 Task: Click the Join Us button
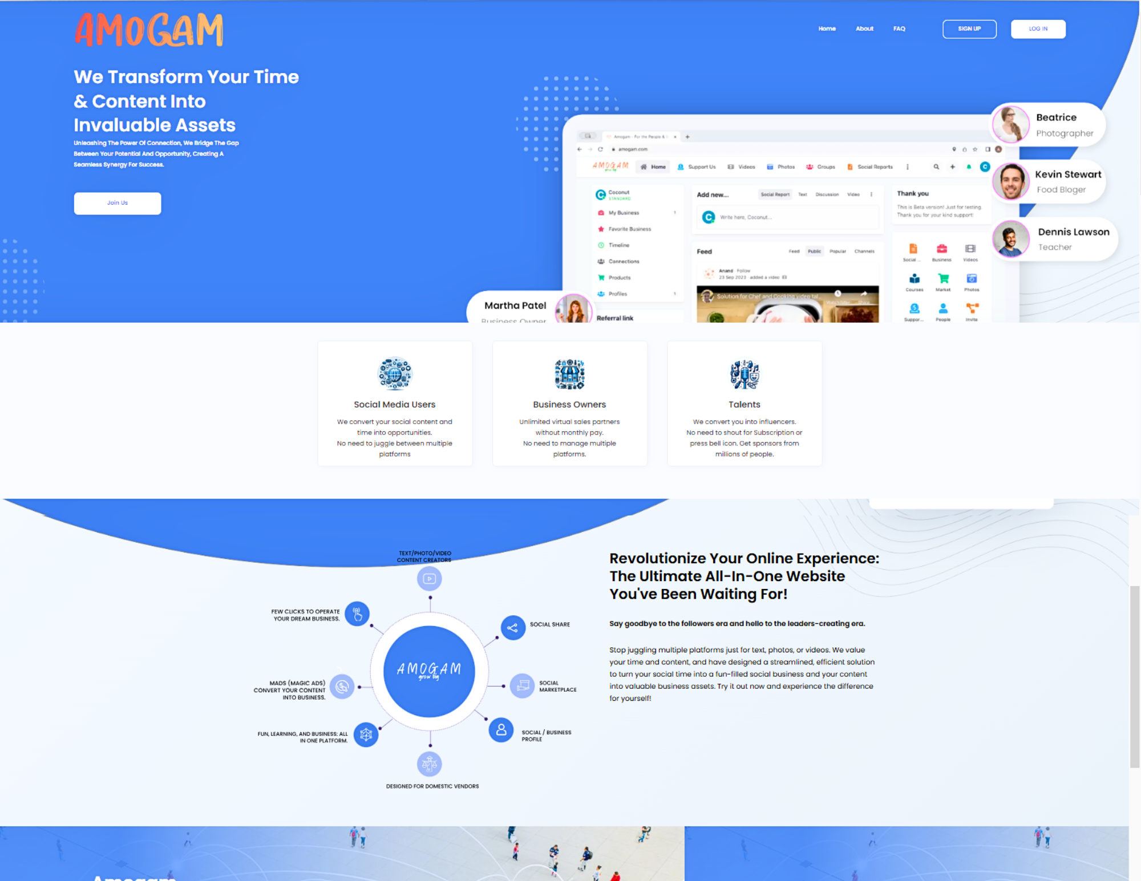coord(116,202)
